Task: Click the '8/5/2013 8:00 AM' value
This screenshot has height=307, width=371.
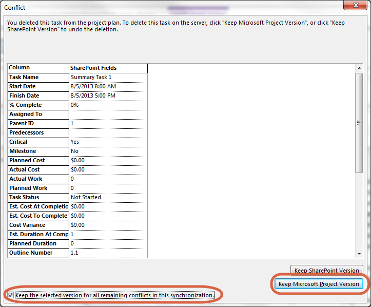Action: (93, 86)
